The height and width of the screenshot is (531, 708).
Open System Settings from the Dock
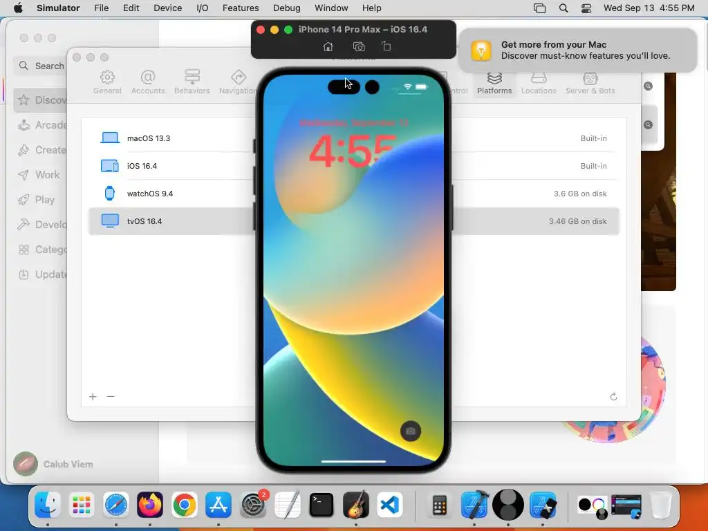(x=253, y=504)
